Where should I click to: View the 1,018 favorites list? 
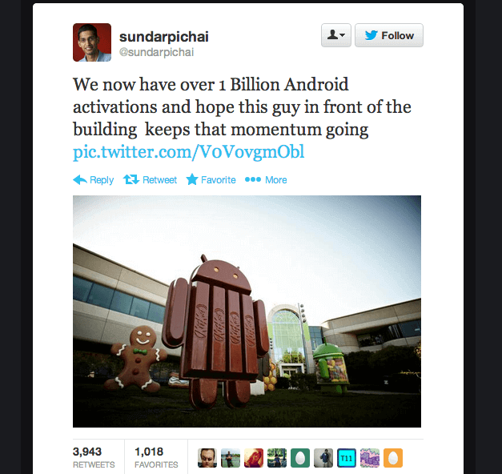[x=156, y=458]
